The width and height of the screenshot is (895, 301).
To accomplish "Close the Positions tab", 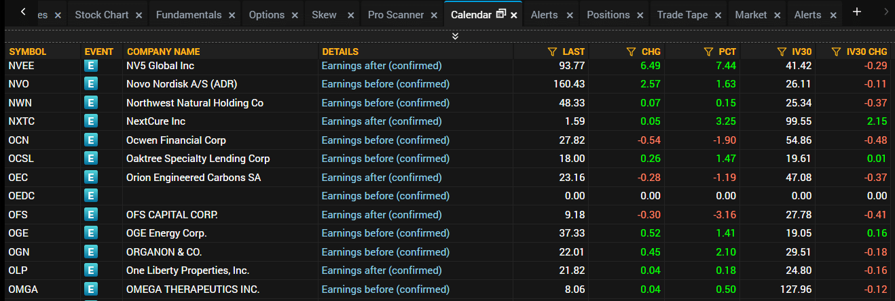I will point(640,15).
